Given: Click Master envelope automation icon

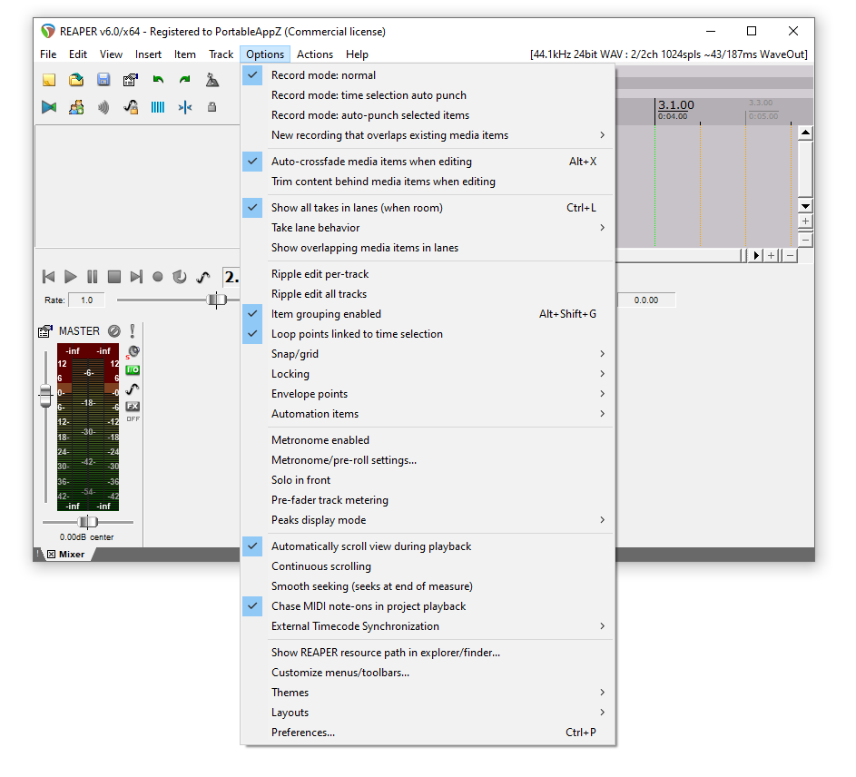Looking at the screenshot, I should [x=133, y=388].
